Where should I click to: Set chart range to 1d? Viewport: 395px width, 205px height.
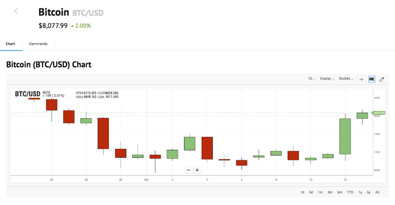(302, 192)
